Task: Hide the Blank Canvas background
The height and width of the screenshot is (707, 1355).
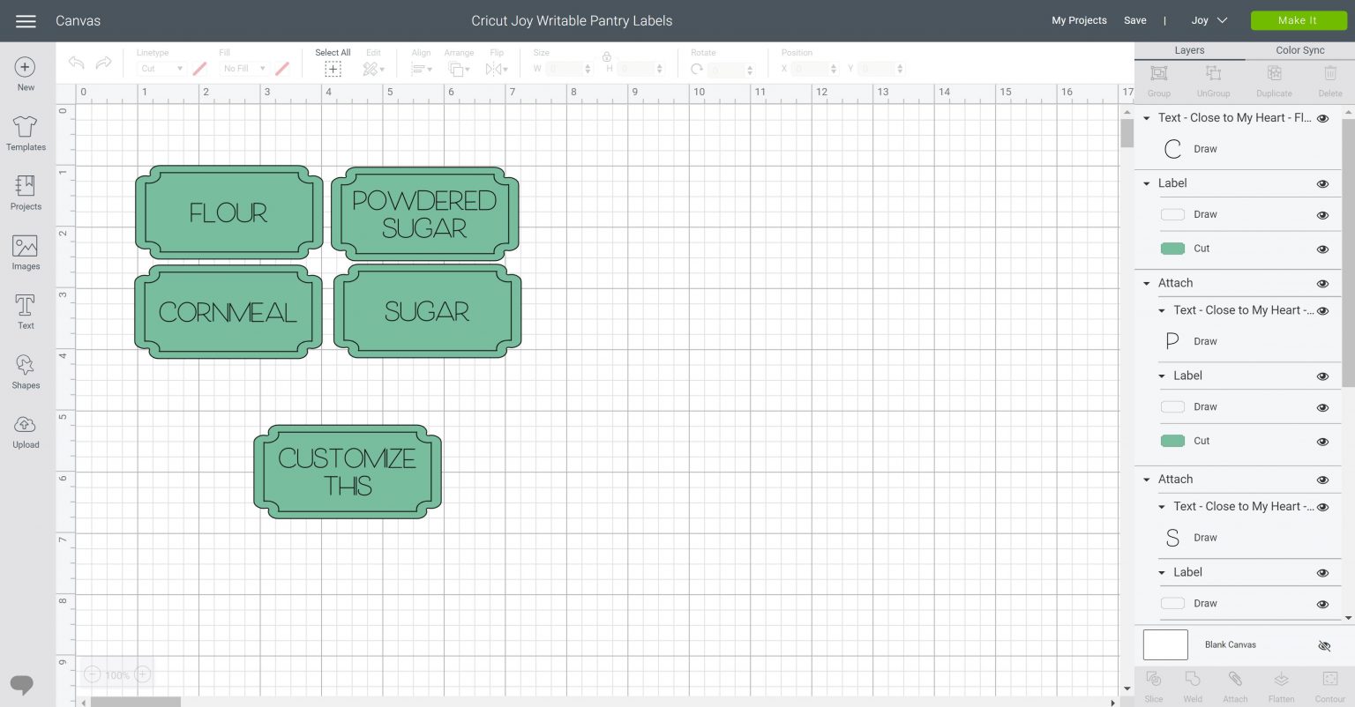Action: [1324, 644]
